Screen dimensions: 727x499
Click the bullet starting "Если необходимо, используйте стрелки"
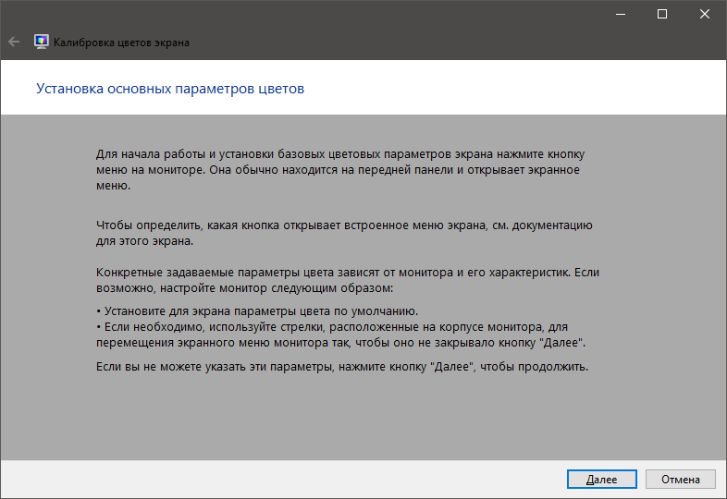point(342,335)
